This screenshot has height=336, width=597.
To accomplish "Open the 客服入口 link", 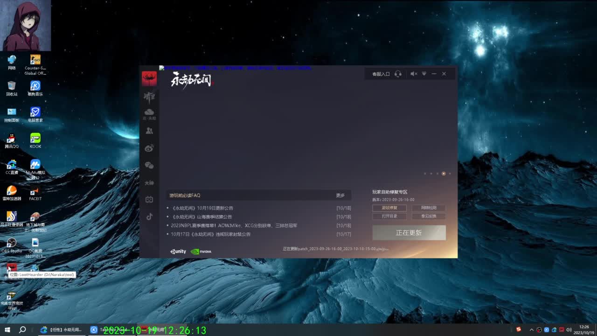I will 381,74.
